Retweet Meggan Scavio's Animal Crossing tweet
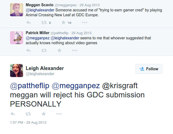Screen dimensions: 173x134 click(x=44, y=23)
